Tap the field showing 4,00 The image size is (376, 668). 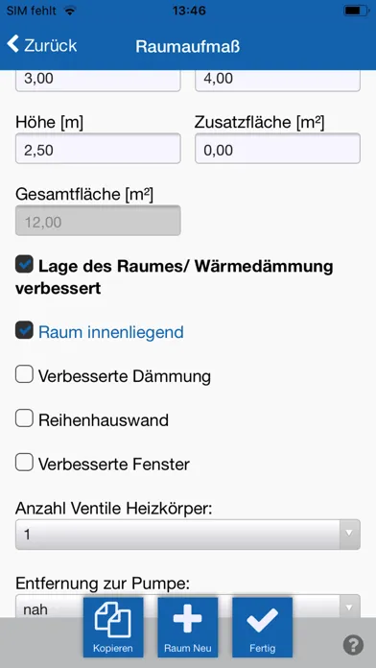[x=277, y=80]
